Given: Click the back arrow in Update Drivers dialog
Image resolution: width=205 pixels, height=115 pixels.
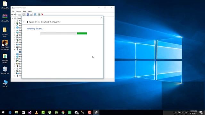Looking at the screenshot, I should [x=24, y=22].
